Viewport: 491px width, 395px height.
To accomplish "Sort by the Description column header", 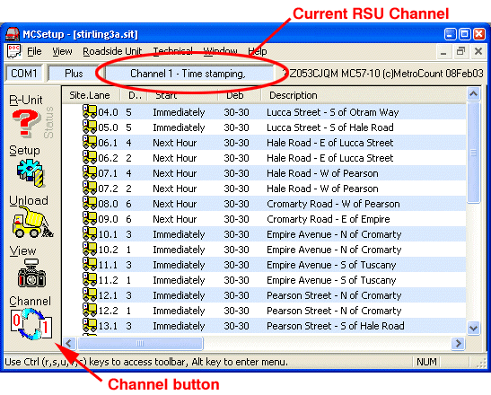I will (364, 95).
